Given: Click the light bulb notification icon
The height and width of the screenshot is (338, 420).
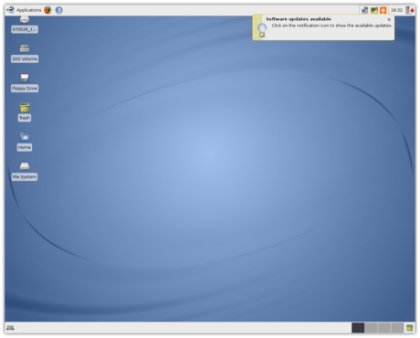Looking at the screenshot, I should pyautogui.click(x=262, y=30).
